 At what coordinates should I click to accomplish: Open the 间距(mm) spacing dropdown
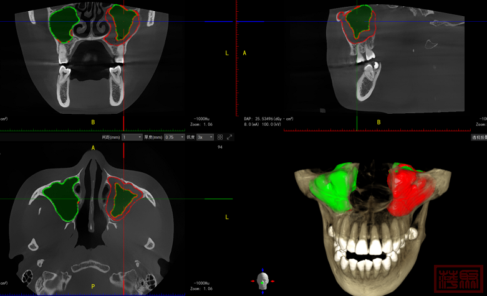click(x=132, y=137)
